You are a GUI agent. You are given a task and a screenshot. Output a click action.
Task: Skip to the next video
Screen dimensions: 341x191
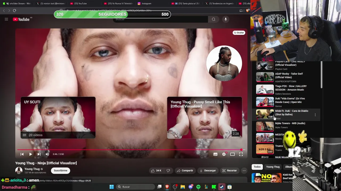39,154
